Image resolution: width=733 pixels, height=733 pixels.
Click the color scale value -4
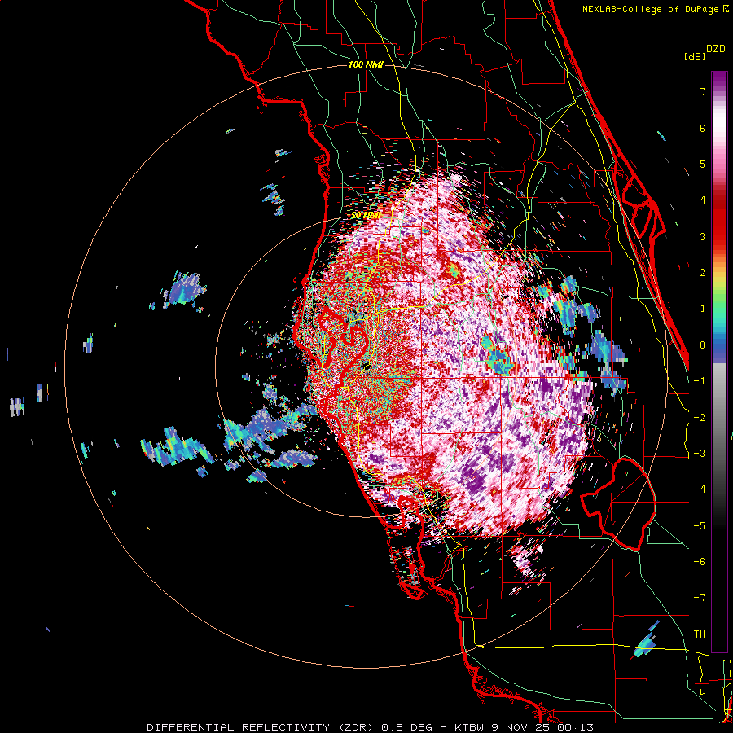pyautogui.click(x=700, y=489)
